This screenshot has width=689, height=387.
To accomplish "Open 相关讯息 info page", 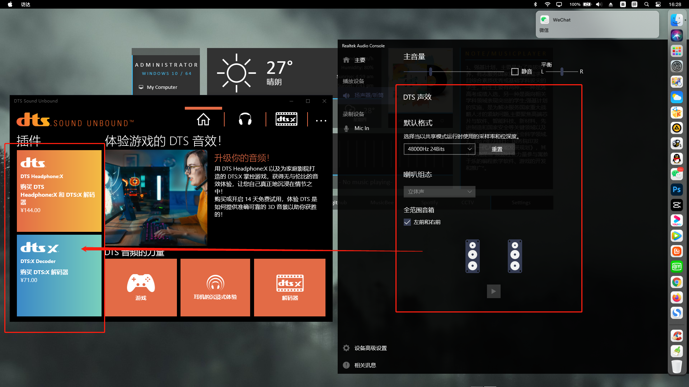I will pyautogui.click(x=365, y=365).
